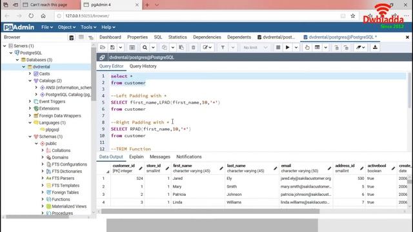Click the connection status link icon
413x232 pixels.
pos(102,57)
